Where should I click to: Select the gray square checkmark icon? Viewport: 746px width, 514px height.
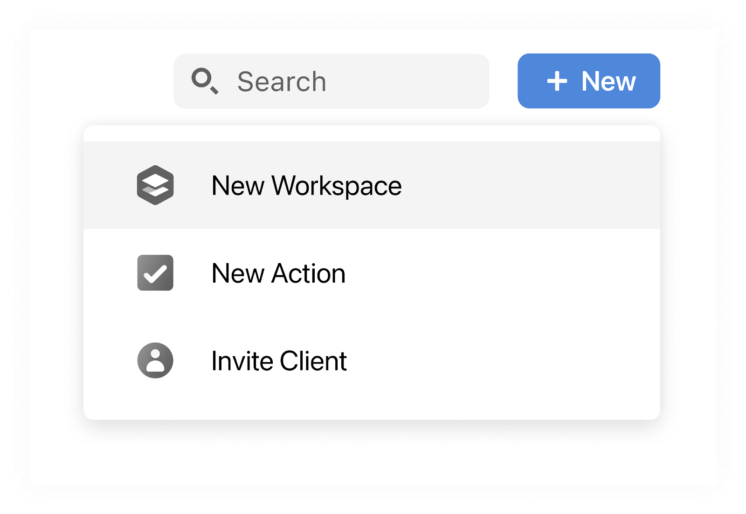155,273
